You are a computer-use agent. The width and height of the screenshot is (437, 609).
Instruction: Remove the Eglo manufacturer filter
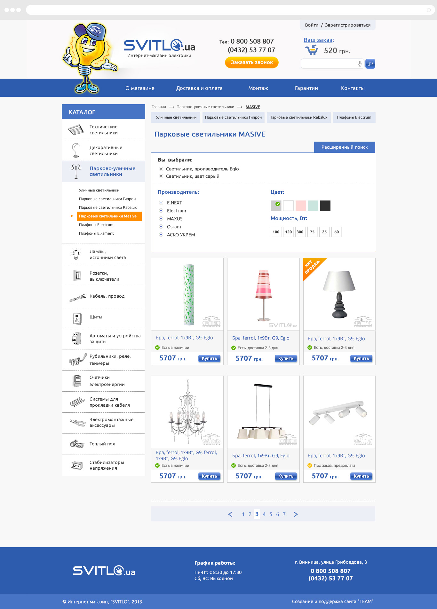161,169
